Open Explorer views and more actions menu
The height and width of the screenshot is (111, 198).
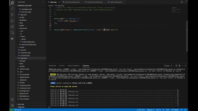pos(43,2)
